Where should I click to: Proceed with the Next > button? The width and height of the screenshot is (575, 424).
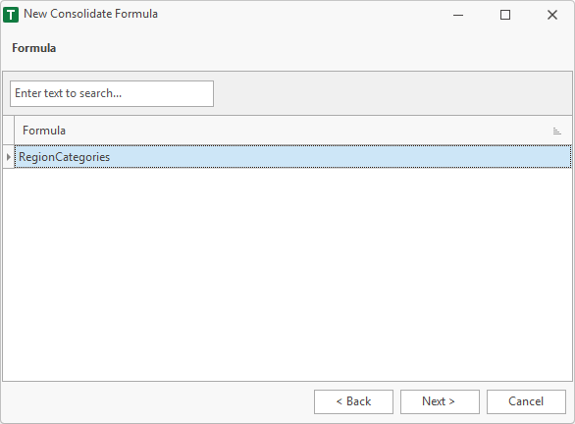point(440,401)
